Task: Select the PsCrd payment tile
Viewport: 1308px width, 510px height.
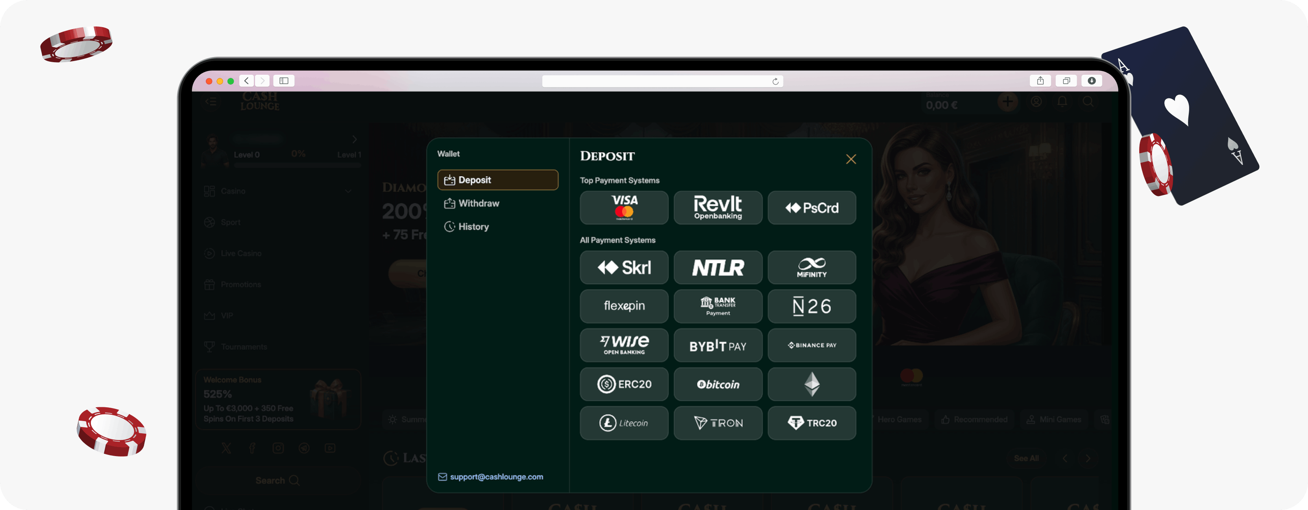Action: (812, 208)
